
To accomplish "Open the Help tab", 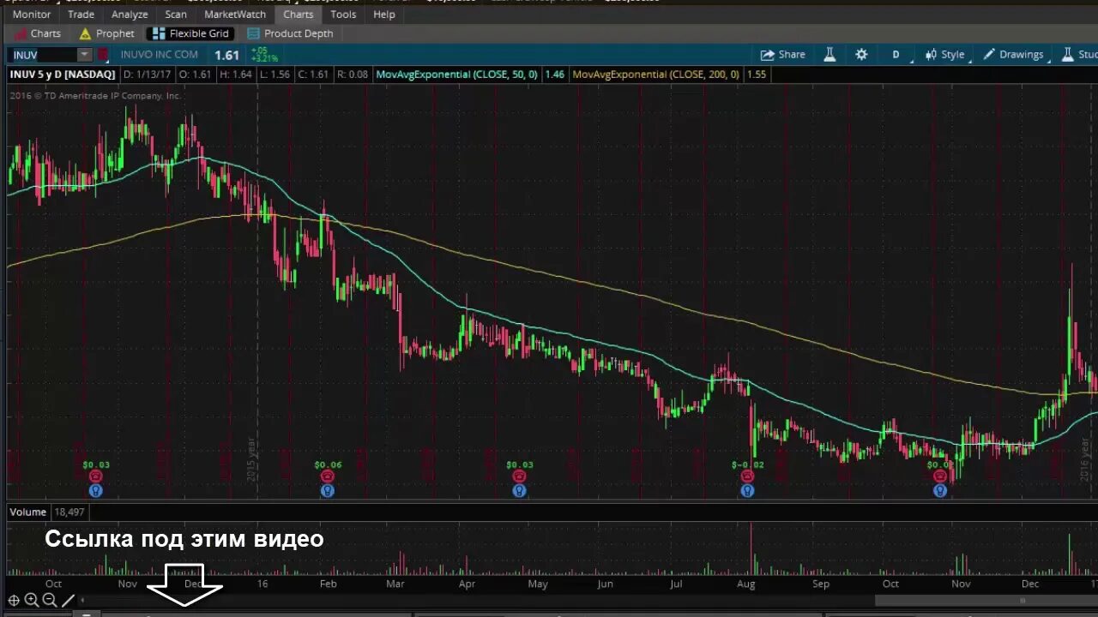I will pyautogui.click(x=384, y=15).
